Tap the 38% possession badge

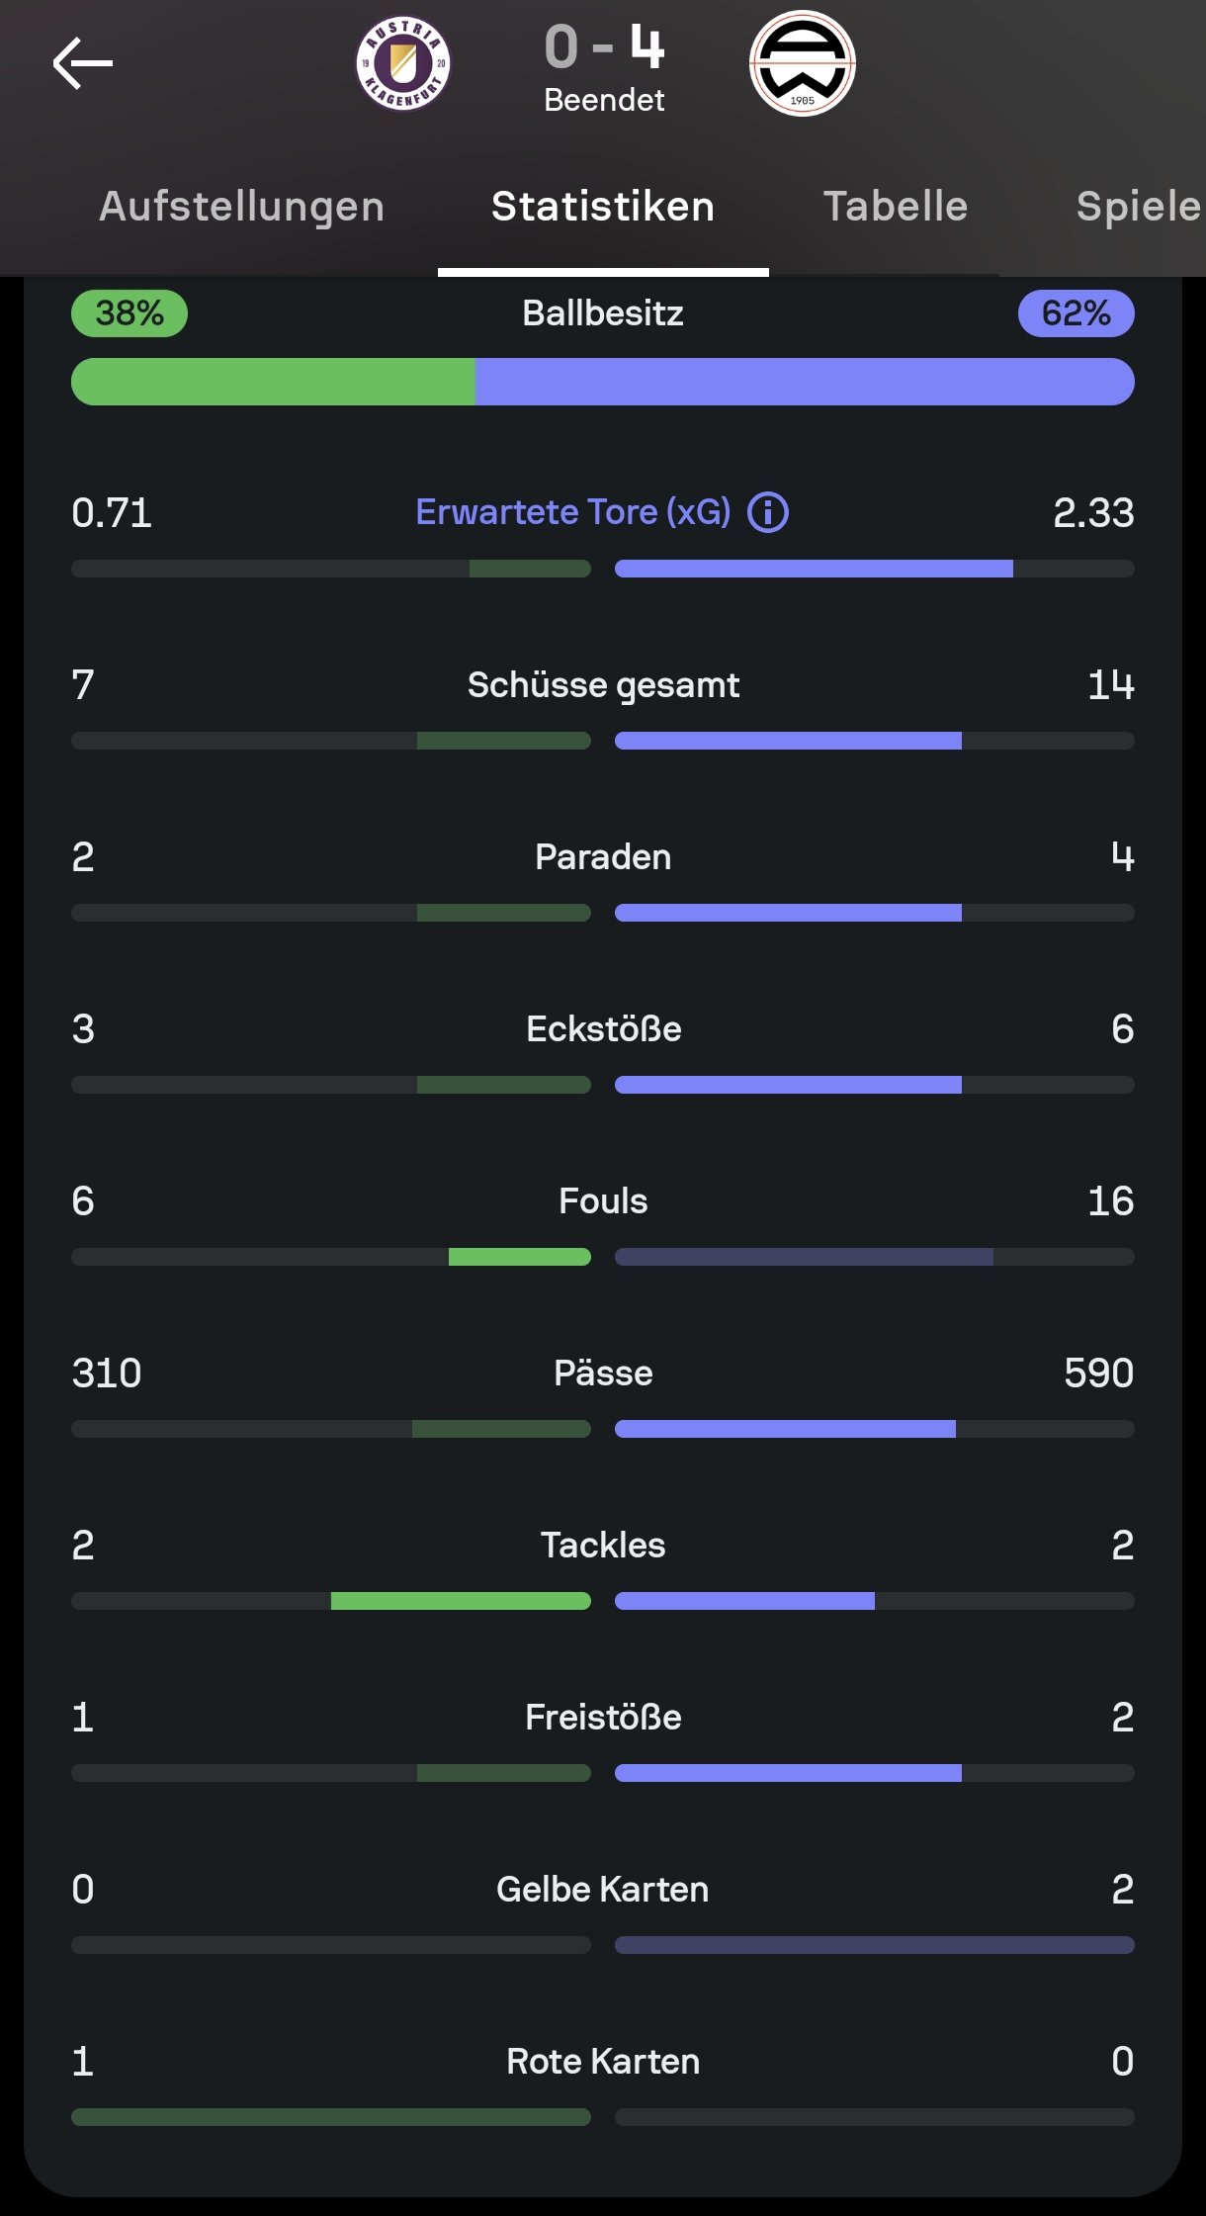tap(129, 313)
